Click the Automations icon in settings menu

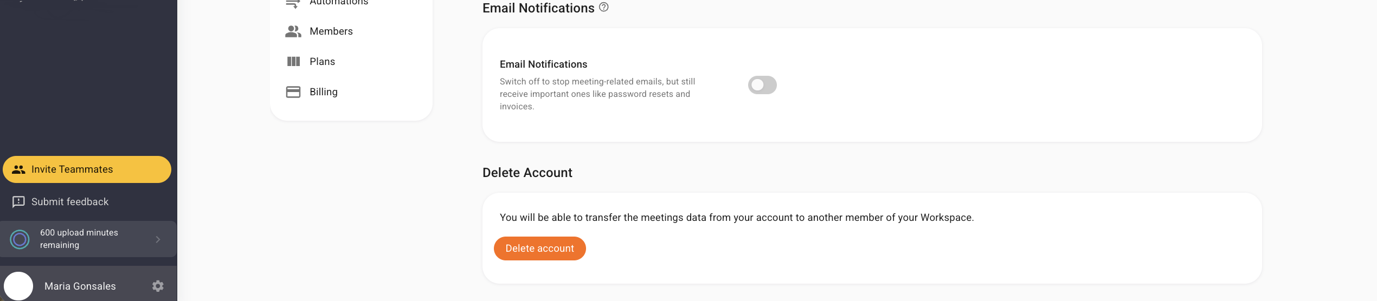coord(293,3)
